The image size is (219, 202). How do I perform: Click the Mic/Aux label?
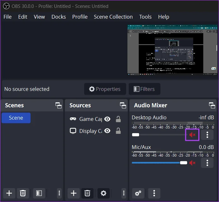141,147
